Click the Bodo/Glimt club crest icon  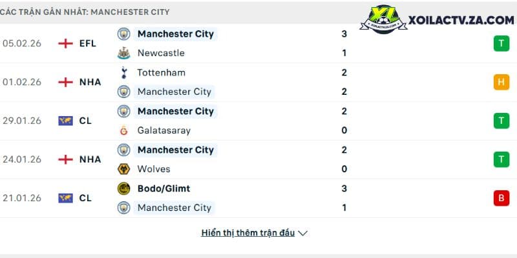click(123, 188)
